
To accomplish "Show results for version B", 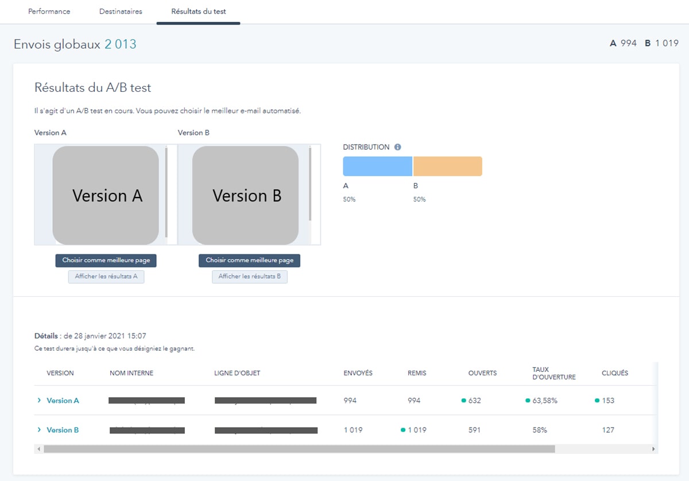I will (249, 277).
